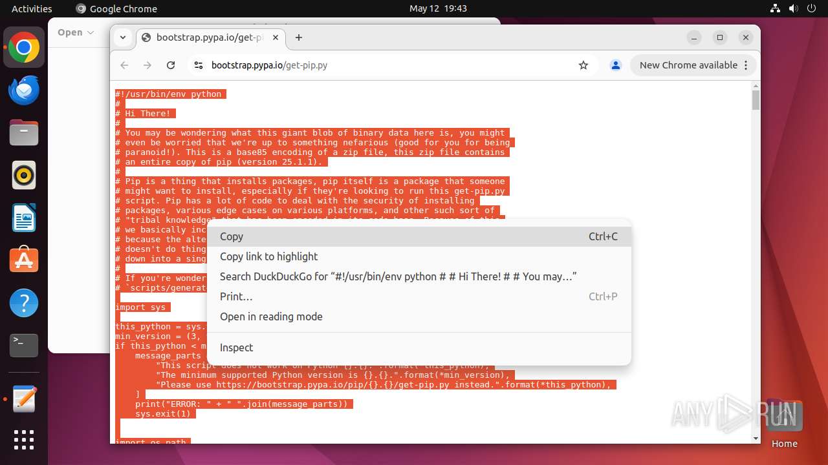The width and height of the screenshot is (828, 465).
Task: Reload the get-pip.py page
Action: click(x=171, y=65)
